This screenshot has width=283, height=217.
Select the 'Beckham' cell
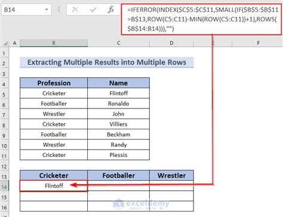point(119,135)
